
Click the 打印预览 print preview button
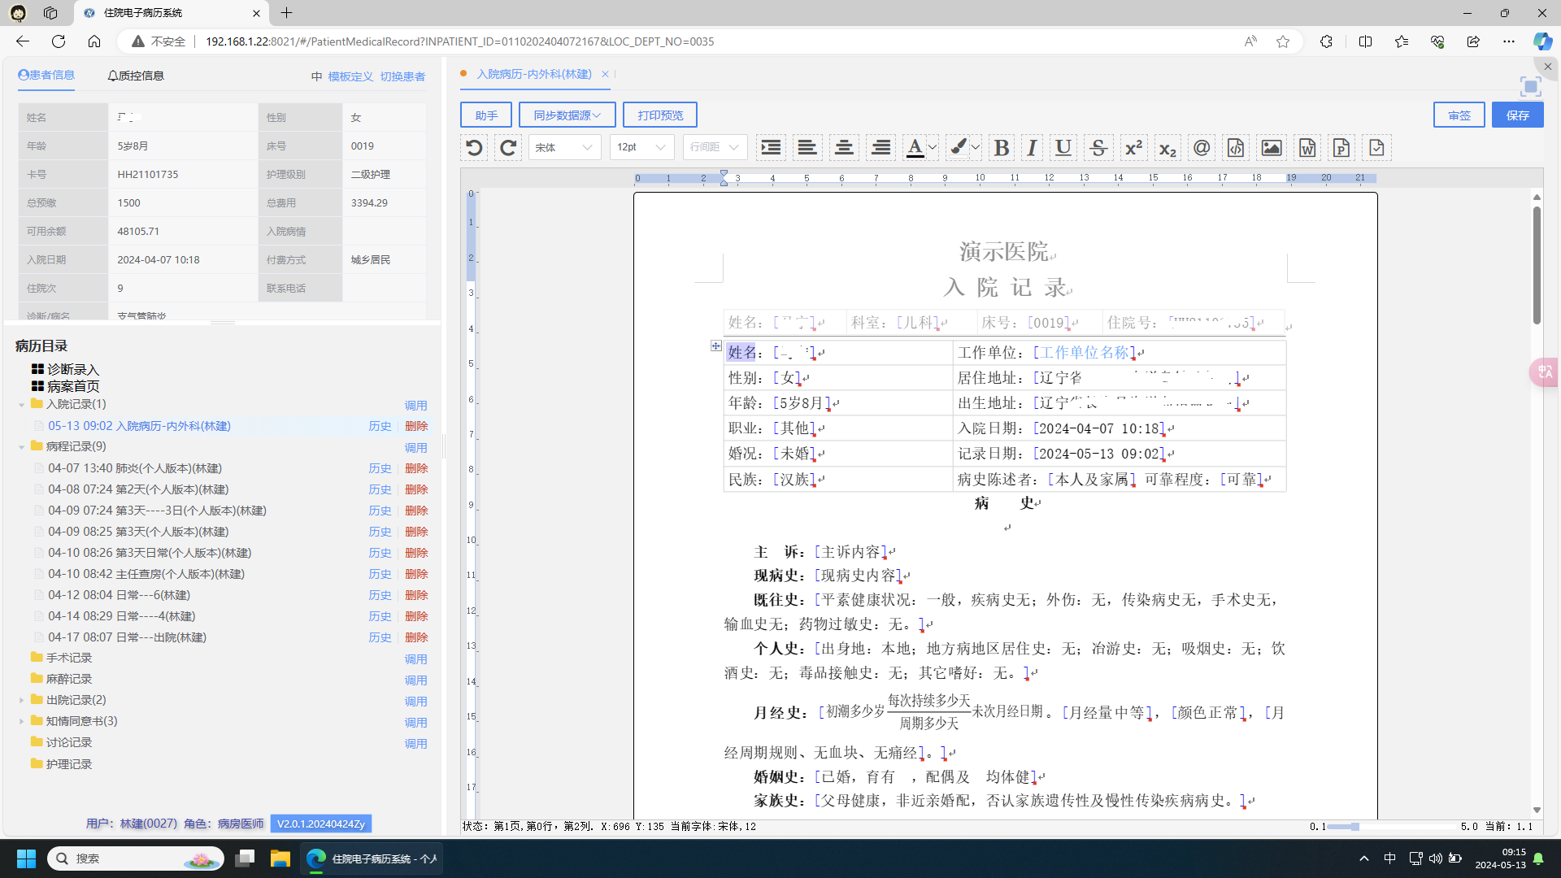(660, 115)
